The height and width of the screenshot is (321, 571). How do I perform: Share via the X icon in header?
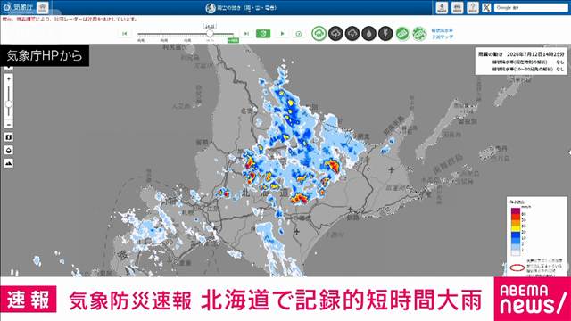point(486,8)
